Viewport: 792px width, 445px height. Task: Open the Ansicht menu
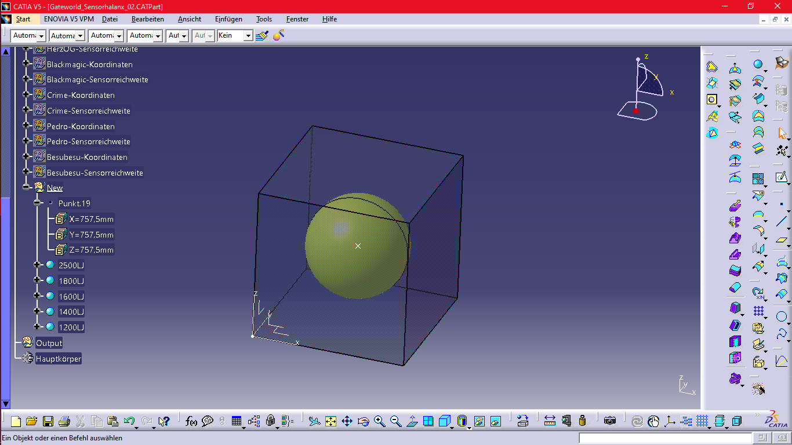(x=190, y=19)
